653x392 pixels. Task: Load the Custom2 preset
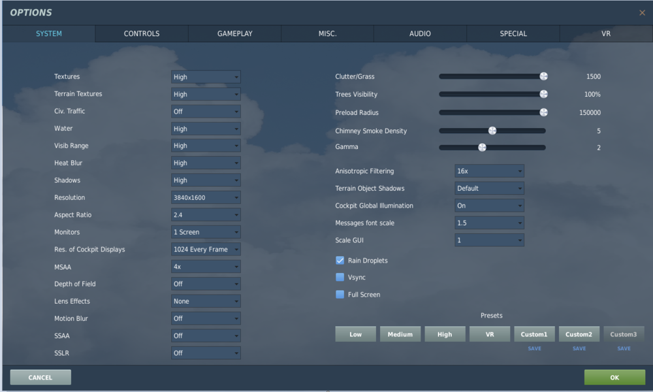point(579,334)
